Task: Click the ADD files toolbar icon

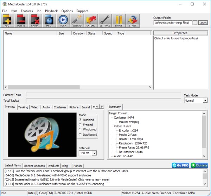Action: point(7,21)
